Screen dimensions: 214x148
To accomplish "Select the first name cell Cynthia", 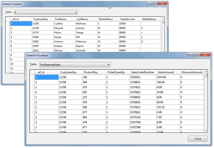I will tap(64, 24).
